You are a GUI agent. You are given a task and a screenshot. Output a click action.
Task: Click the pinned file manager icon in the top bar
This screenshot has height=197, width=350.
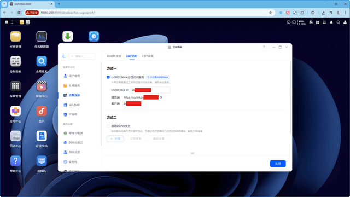[x=22, y=22]
